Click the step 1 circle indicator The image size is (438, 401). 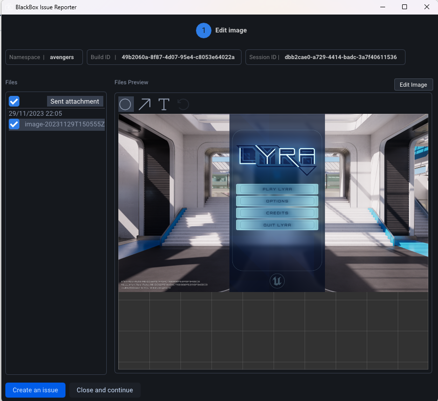[x=204, y=31]
